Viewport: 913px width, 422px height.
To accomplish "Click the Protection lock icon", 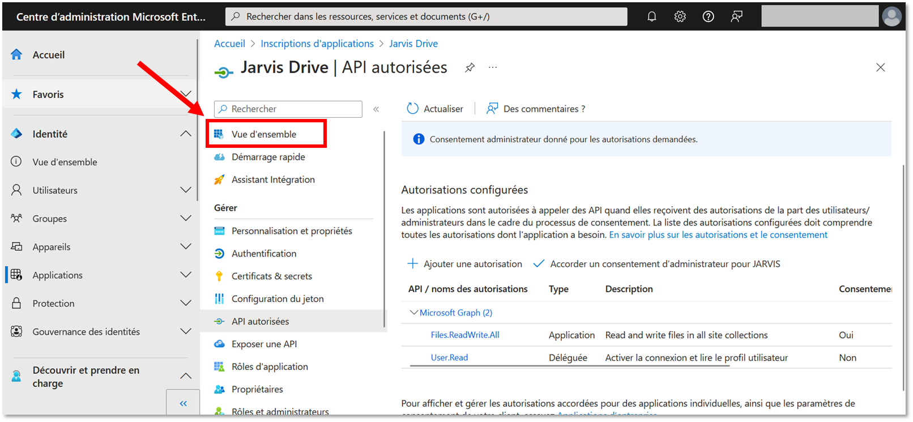I will 16,303.
